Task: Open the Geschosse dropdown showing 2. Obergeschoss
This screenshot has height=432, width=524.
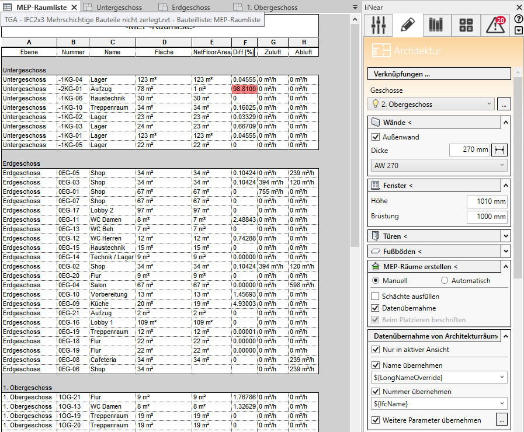Action: click(x=432, y=104)
